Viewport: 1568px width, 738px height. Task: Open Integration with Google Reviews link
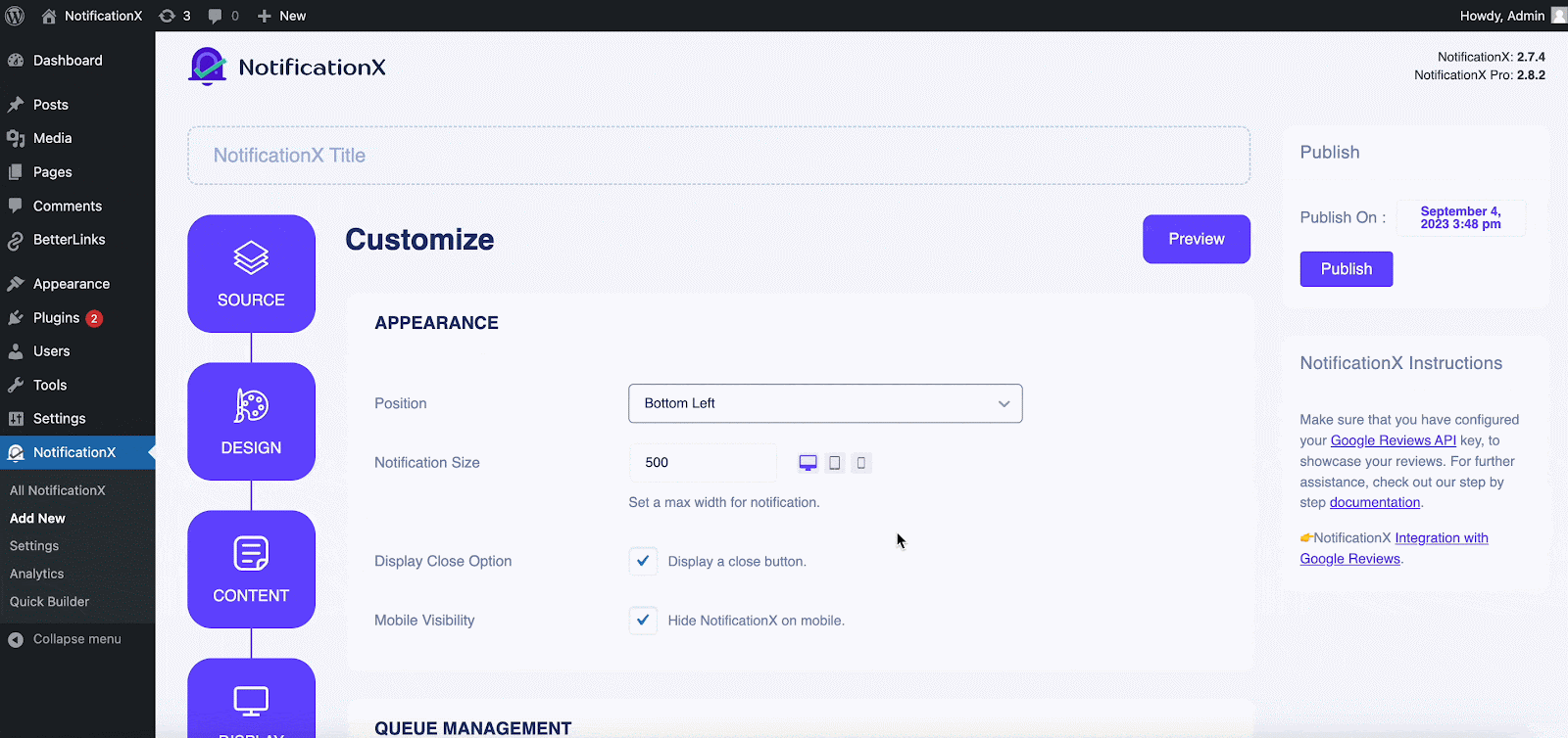tap(1395, 548)
